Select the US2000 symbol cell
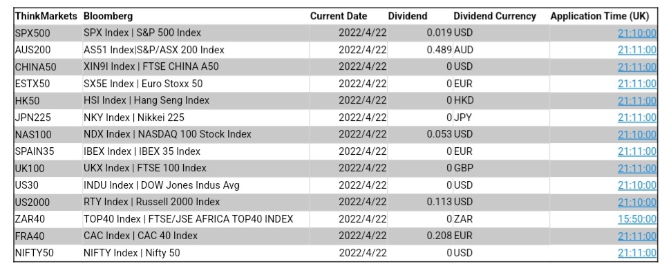This screenshot has width=671, height=264. pyautogui.click(x=48, y=202)
